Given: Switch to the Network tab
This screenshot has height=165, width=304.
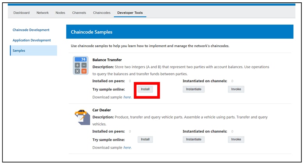Looking at the screenshot, I should pos(43,13).
